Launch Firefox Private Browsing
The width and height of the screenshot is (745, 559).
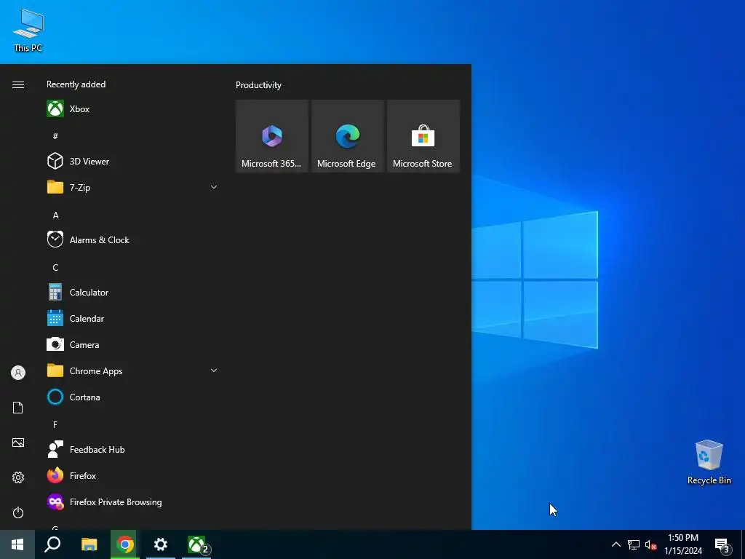132,502
